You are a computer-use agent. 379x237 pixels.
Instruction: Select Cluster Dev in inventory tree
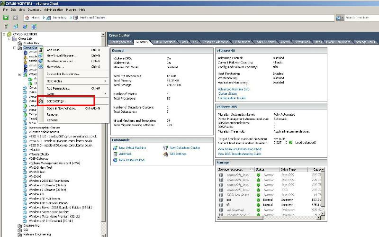point(31,43)
